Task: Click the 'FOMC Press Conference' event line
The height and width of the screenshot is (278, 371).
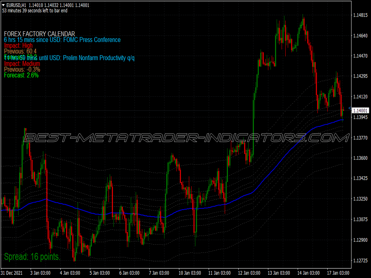Action: pos(62,40)
